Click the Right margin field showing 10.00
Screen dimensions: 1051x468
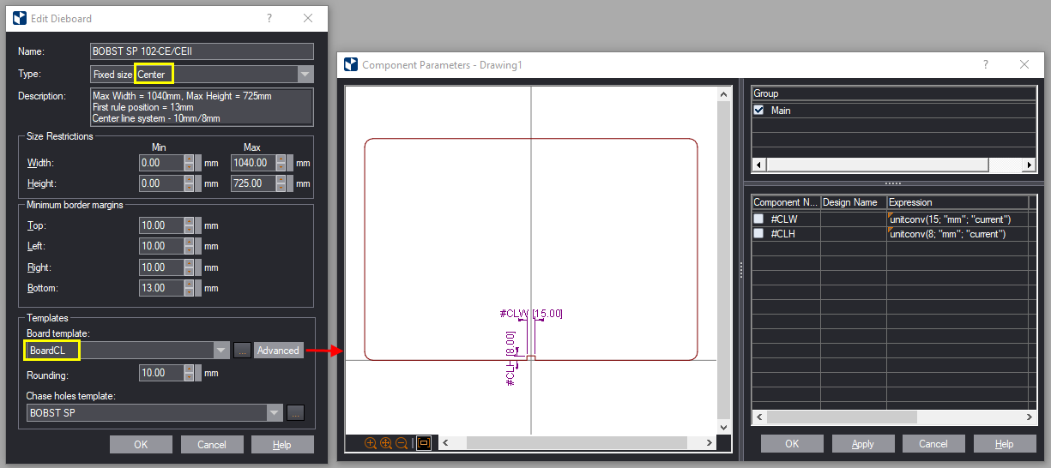click(x=161, y=267)
